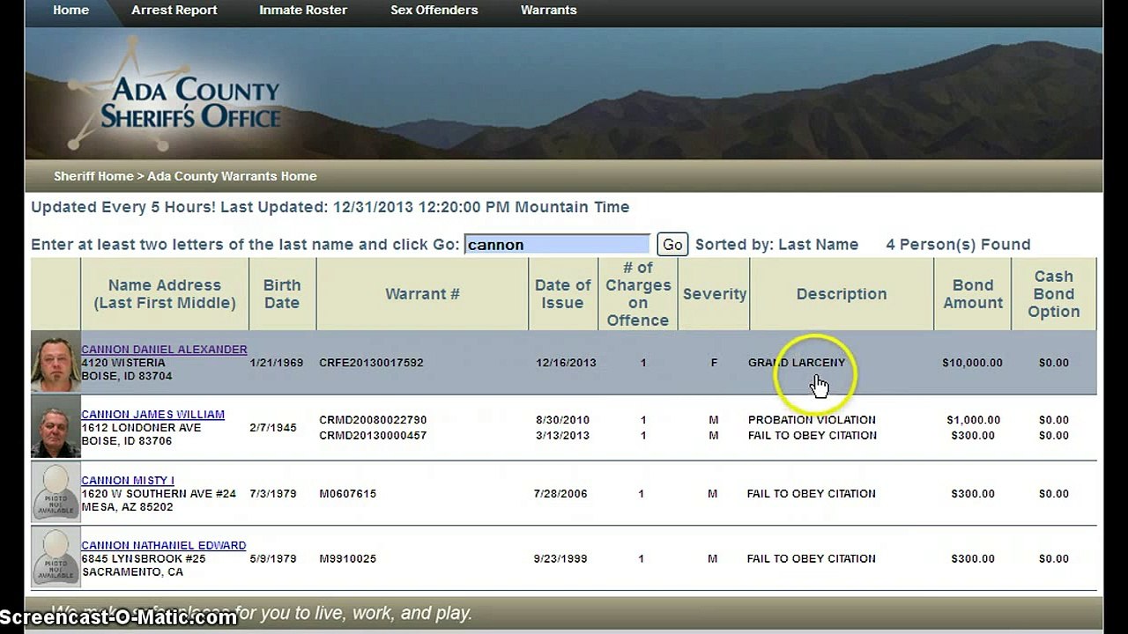Click the Warrant # column header
1128x634 pixels.
click(422, 294)
